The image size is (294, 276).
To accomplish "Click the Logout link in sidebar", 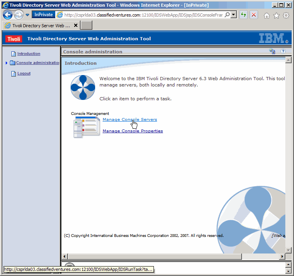I will click(x=24, y=73).
